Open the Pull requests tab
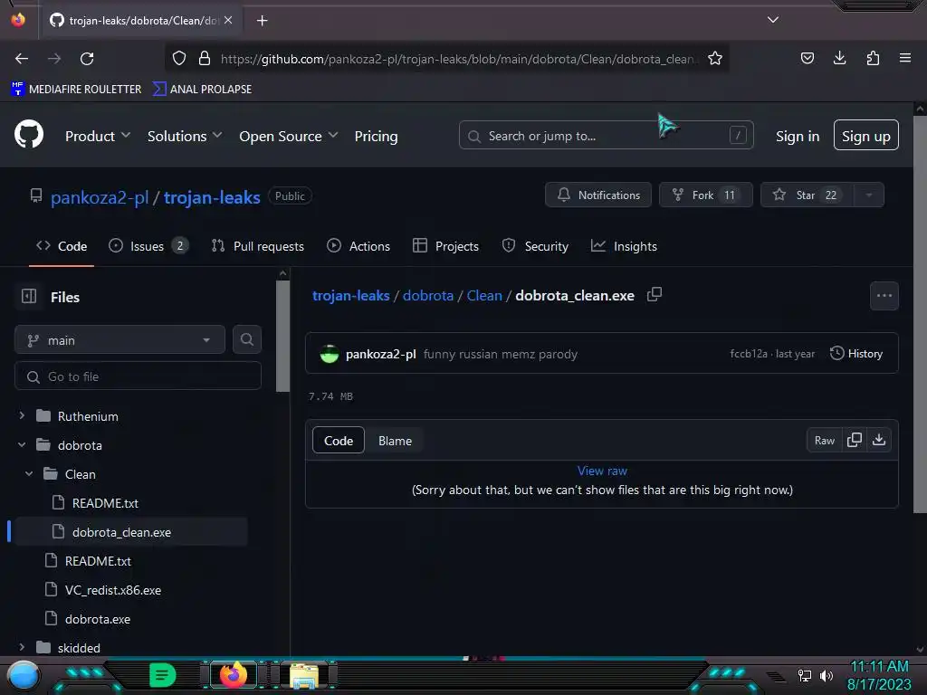Viewport: 927px width, 695px height. (x=258, y=246)
